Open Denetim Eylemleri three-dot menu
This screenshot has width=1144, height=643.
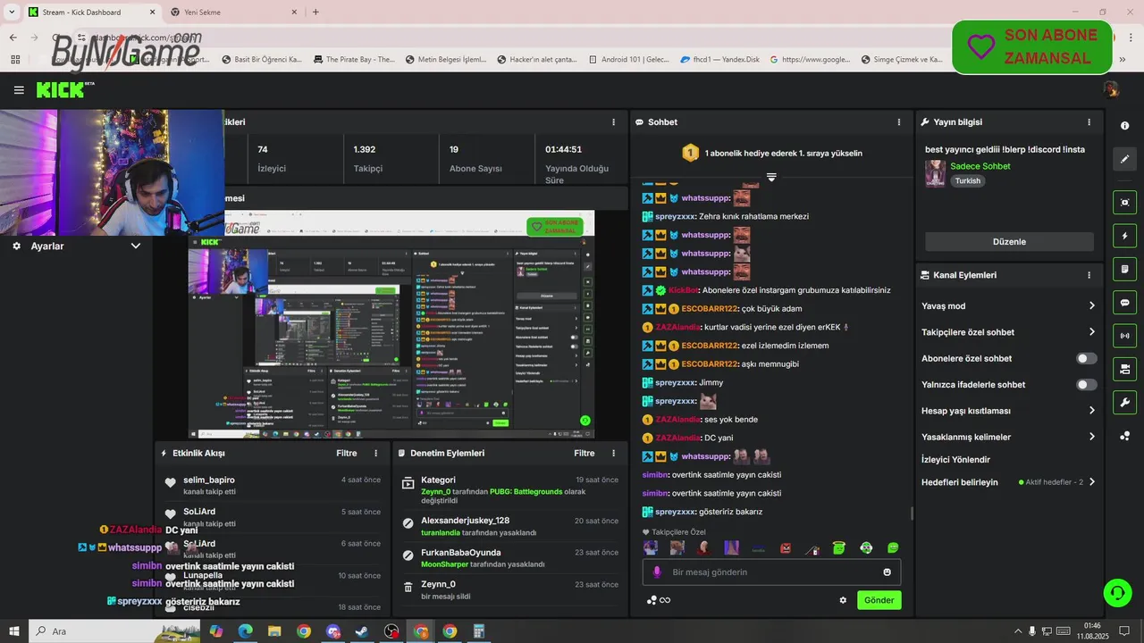pyautogui.click(x=613, y=453)
